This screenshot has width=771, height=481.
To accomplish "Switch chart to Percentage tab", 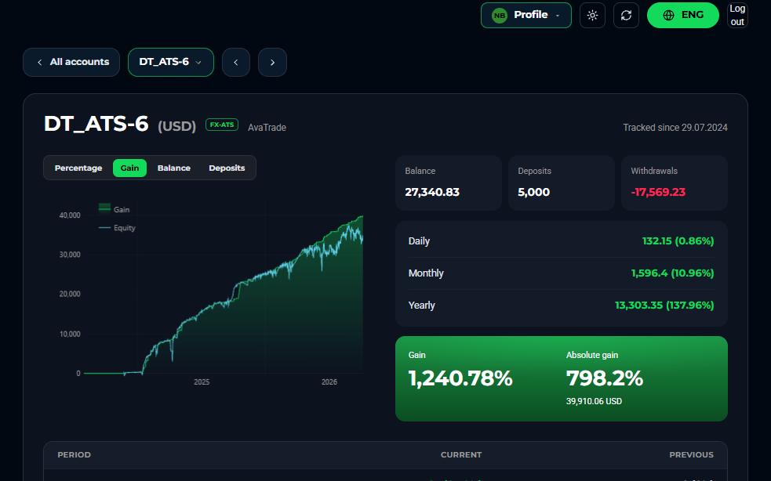I will (78, 168).
